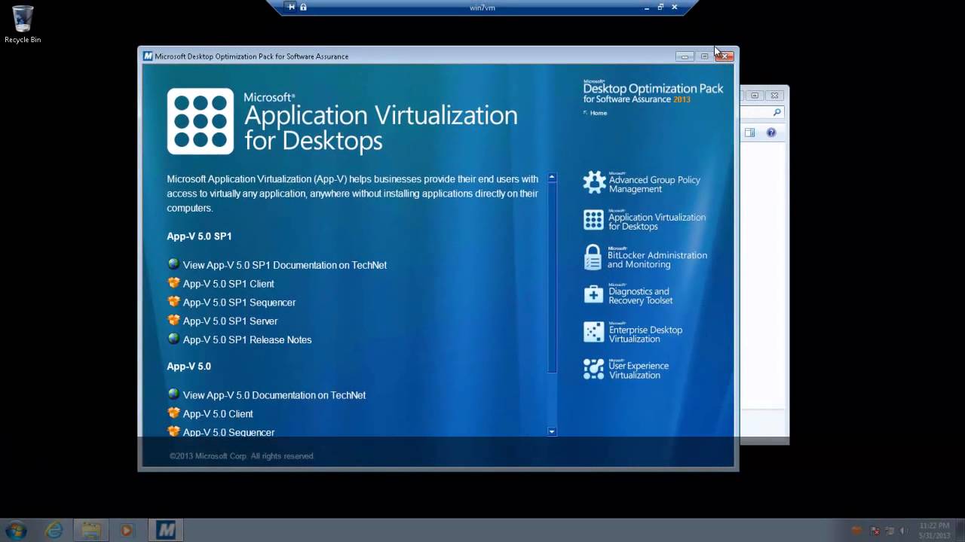This screenshot has height=542, width=965.
Task: Click package icon beside App-V 5.0 SP1 Client
Action: click(x=173, y=283)
